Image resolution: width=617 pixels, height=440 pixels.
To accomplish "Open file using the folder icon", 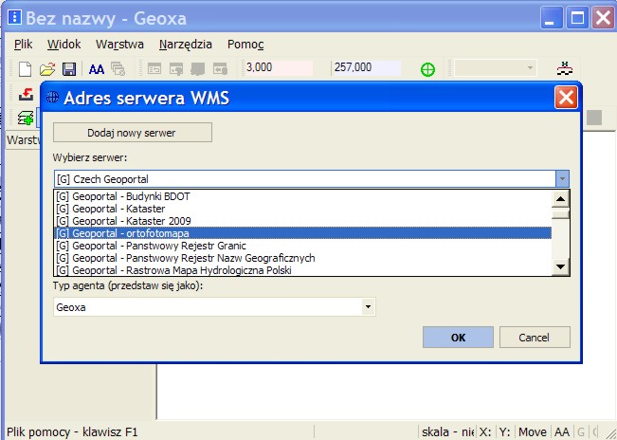I will (x=47, y=69).
